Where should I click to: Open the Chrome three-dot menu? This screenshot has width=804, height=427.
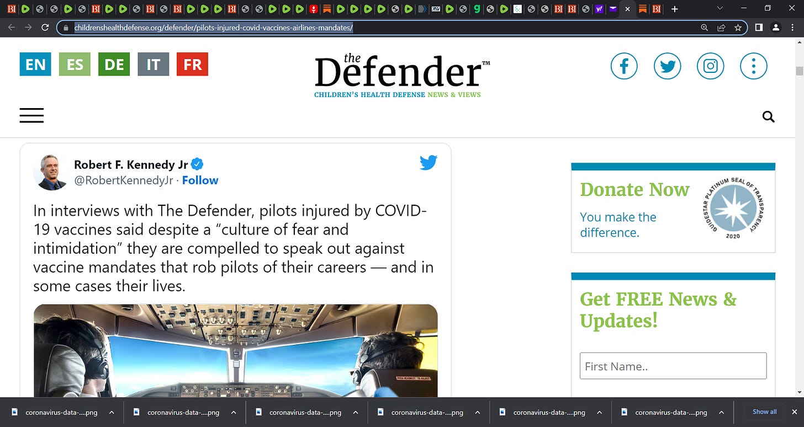[x=793, y=28]
